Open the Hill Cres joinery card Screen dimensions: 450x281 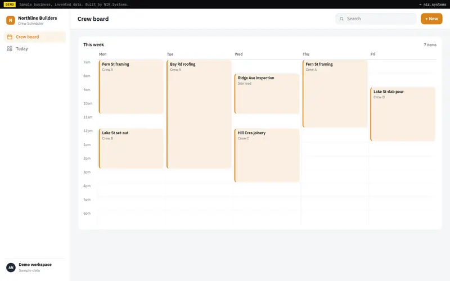267,156
